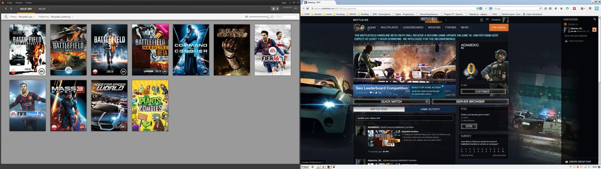Open the MISSIONS page on Battlelog
The image size is (601, 169).
click(434, 27)
